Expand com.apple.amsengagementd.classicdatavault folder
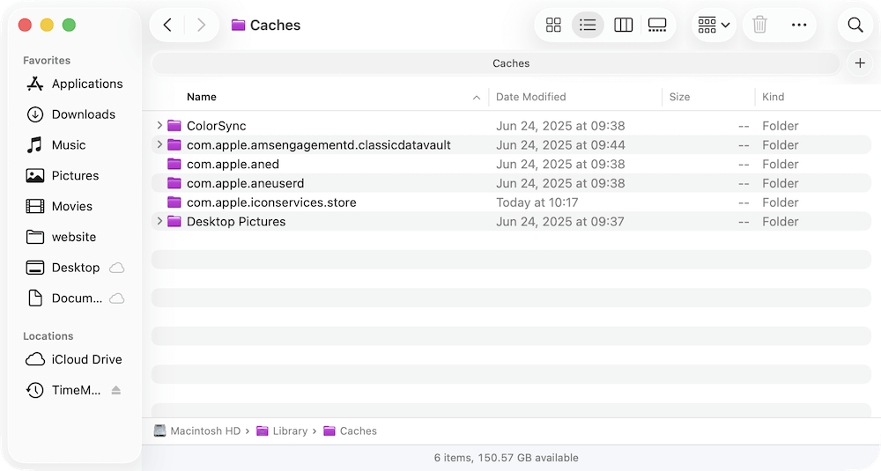 159,144
